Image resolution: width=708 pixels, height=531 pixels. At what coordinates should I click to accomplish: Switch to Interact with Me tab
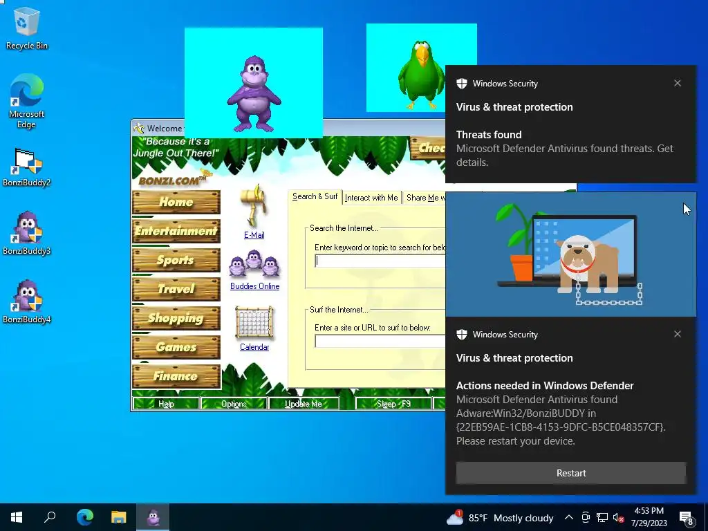pos(371,198)
